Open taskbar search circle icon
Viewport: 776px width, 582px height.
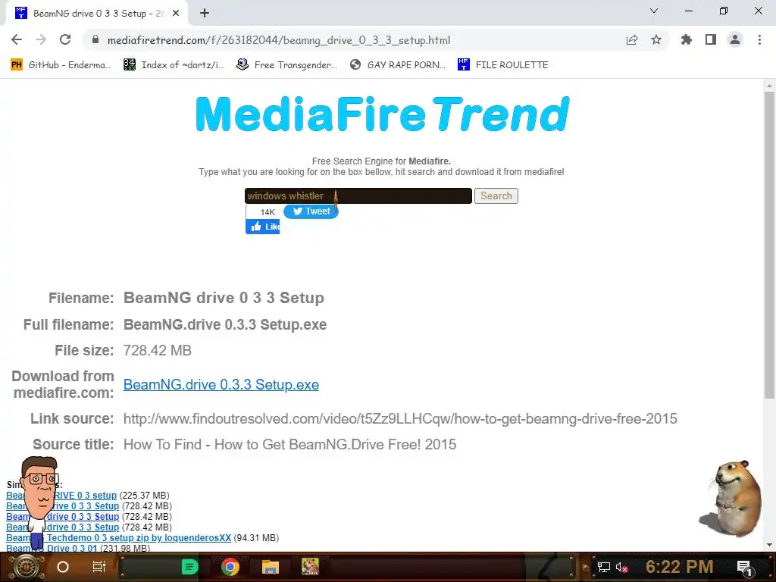(x=62, y=567)
